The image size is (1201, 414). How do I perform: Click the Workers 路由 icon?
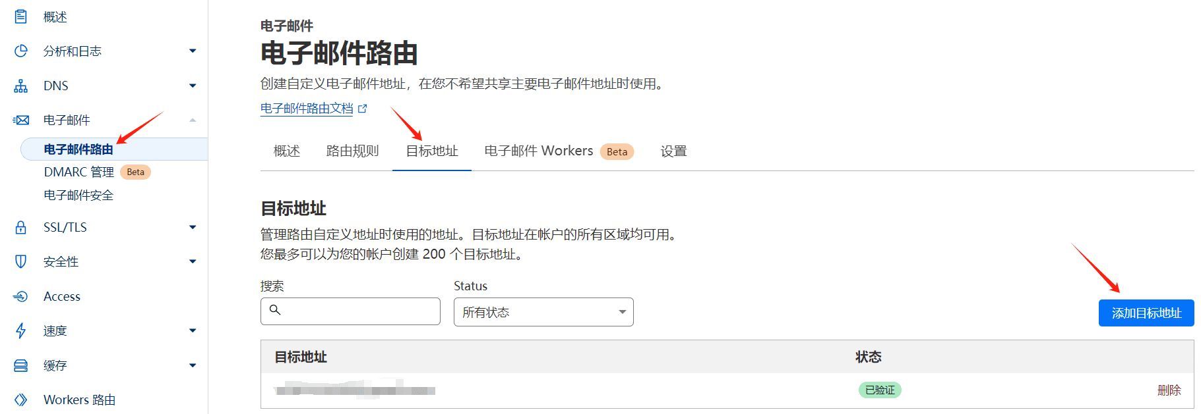21,400
